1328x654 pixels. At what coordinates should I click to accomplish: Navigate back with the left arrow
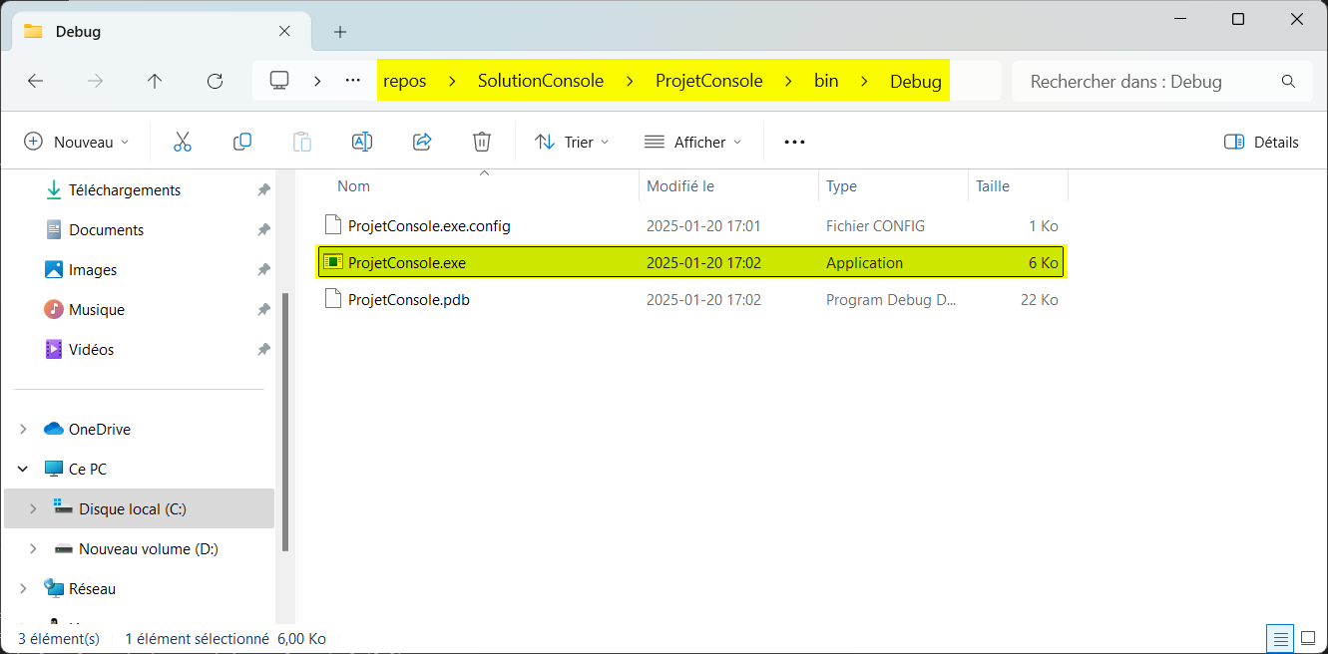(36, 82)
